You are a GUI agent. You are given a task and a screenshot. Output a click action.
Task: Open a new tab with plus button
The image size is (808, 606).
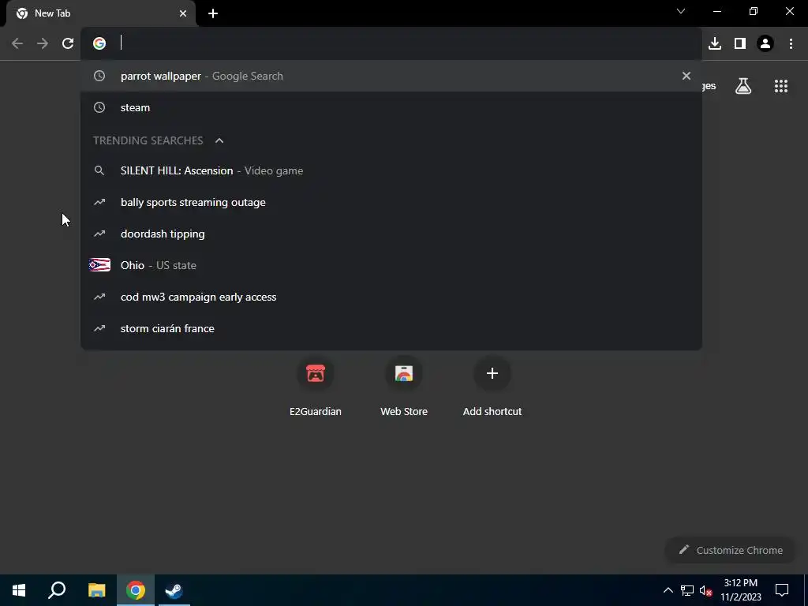coord(213,13)
